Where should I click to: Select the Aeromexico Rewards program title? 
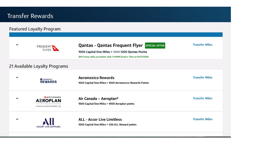pyautogui.click(x=96, y=78)
